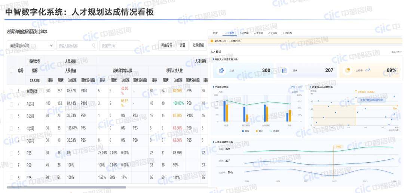Tick checkbox for row 5 D公司
Screen dimensions: 404x193
[12, 140]
